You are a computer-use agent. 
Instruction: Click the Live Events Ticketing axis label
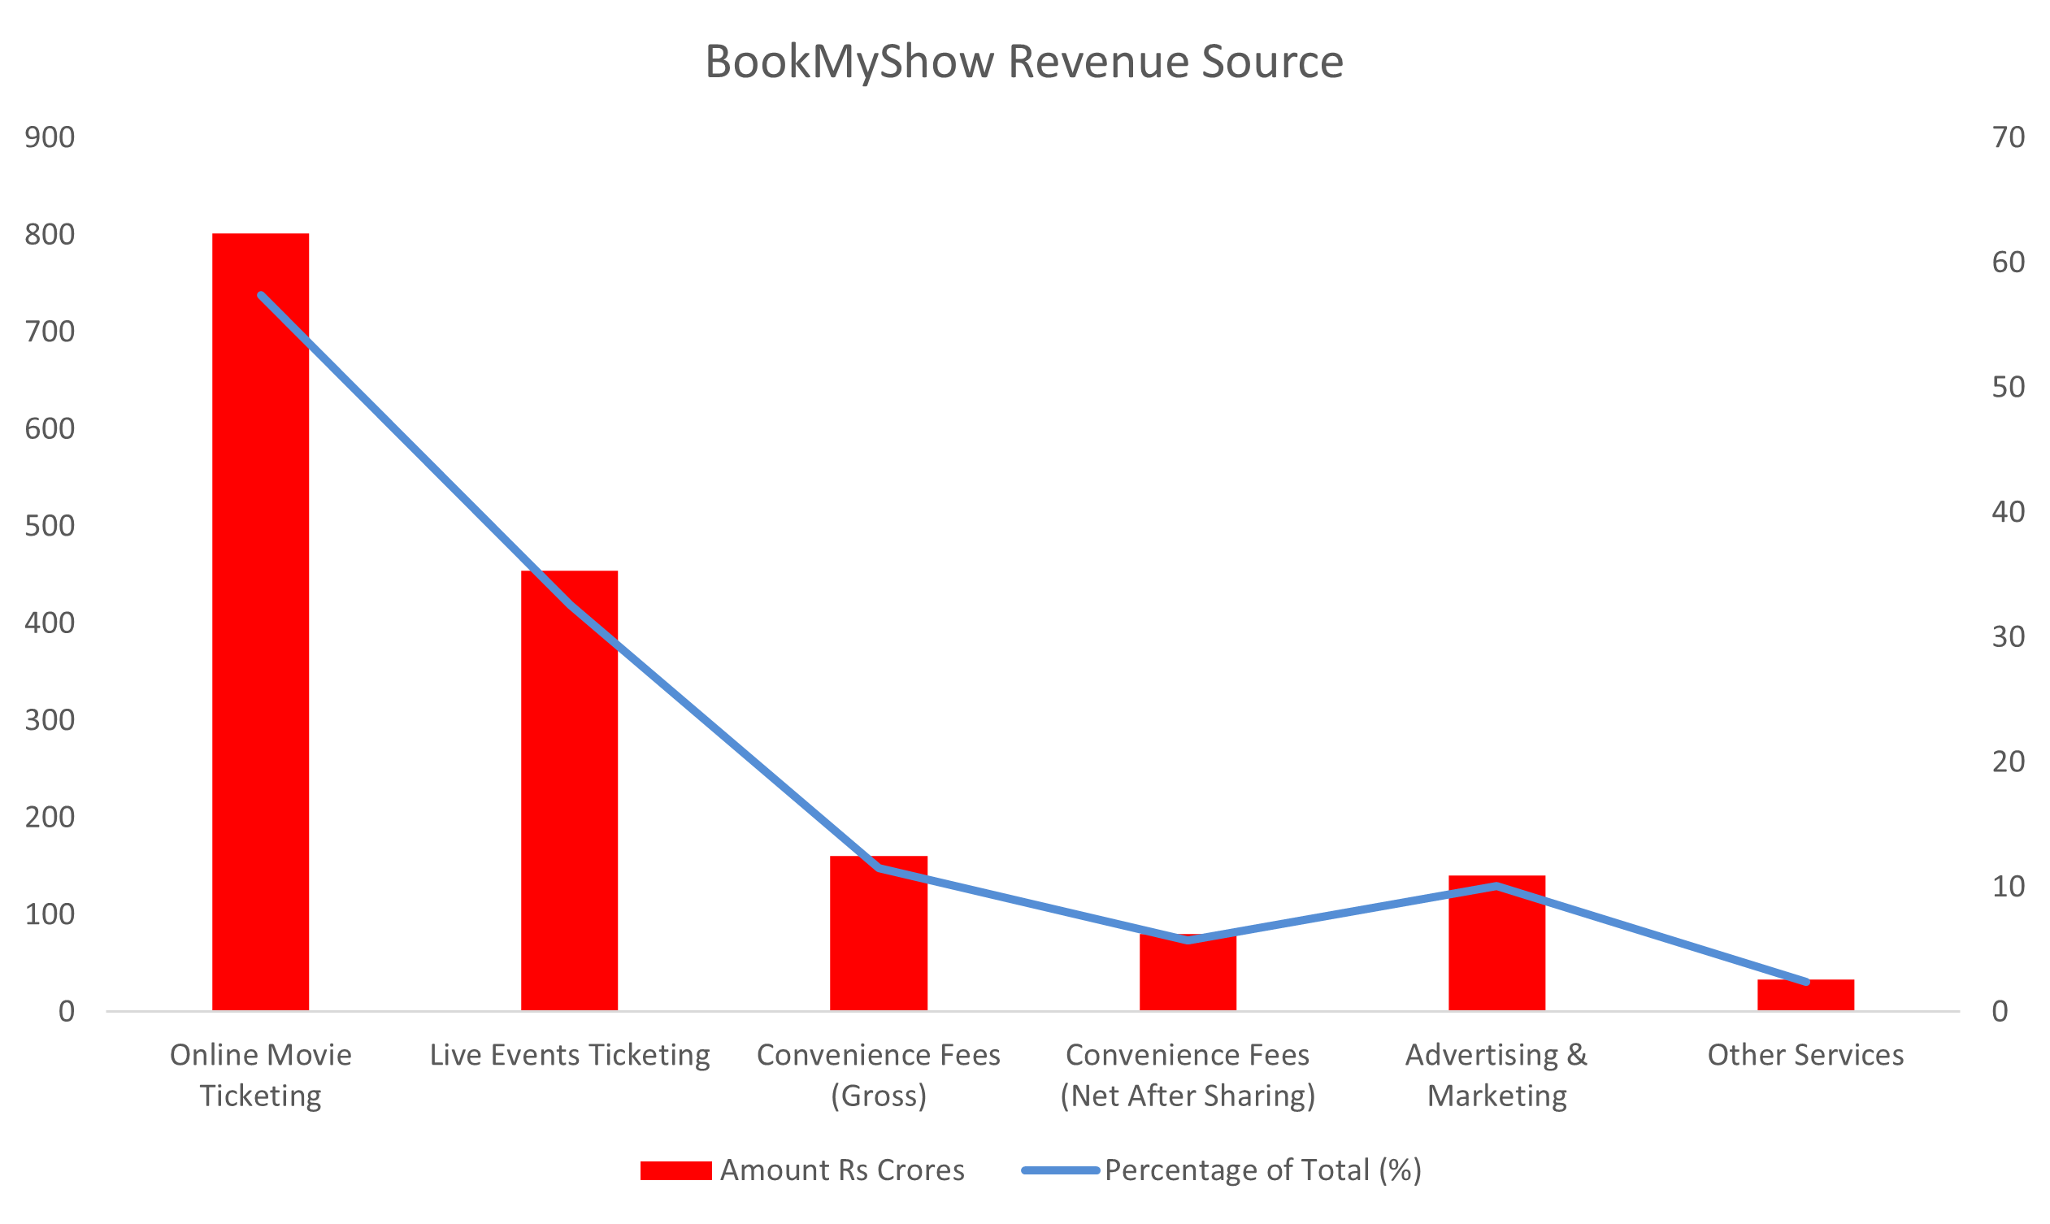point(569,1055)
